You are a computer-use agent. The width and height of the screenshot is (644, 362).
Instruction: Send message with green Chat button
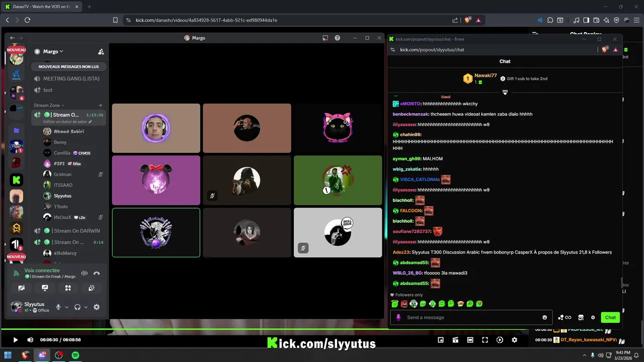(610, 317)
